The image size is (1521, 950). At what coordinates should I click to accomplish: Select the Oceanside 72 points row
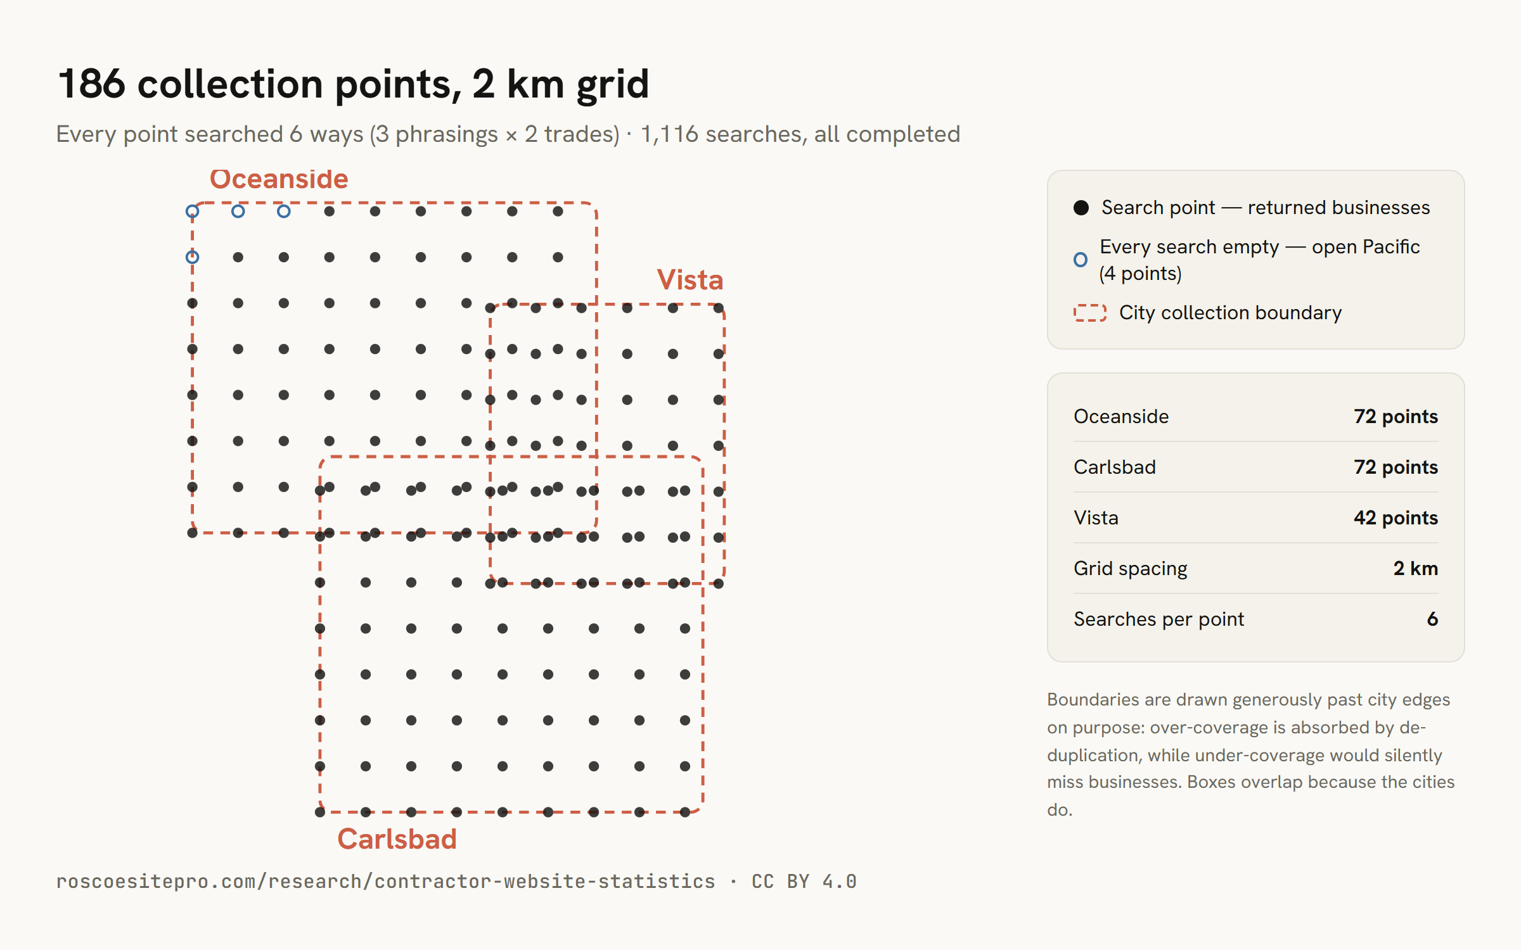coord(1255,416)
